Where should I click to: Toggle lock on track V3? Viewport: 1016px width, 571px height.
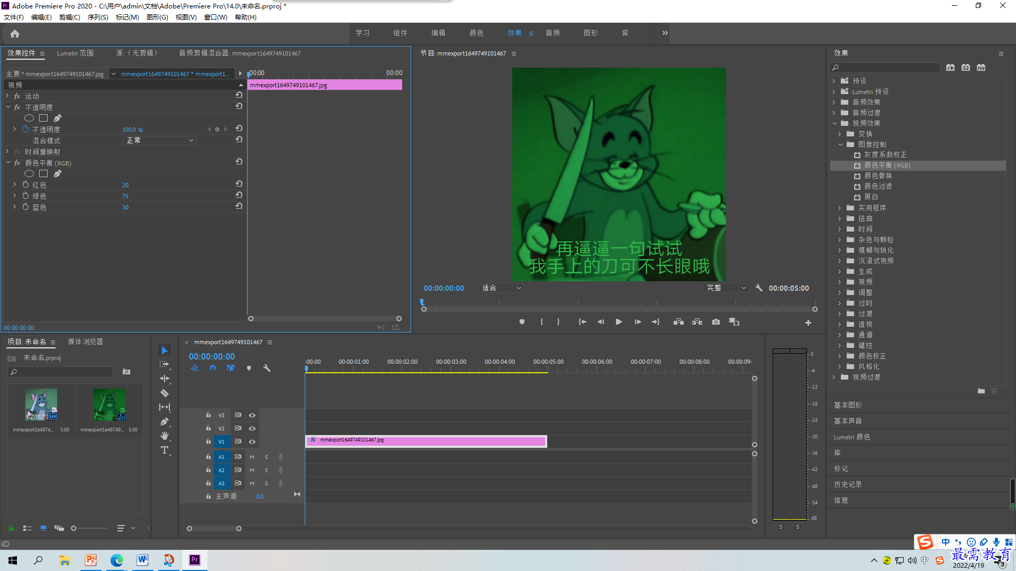click(x=208, y=415)
